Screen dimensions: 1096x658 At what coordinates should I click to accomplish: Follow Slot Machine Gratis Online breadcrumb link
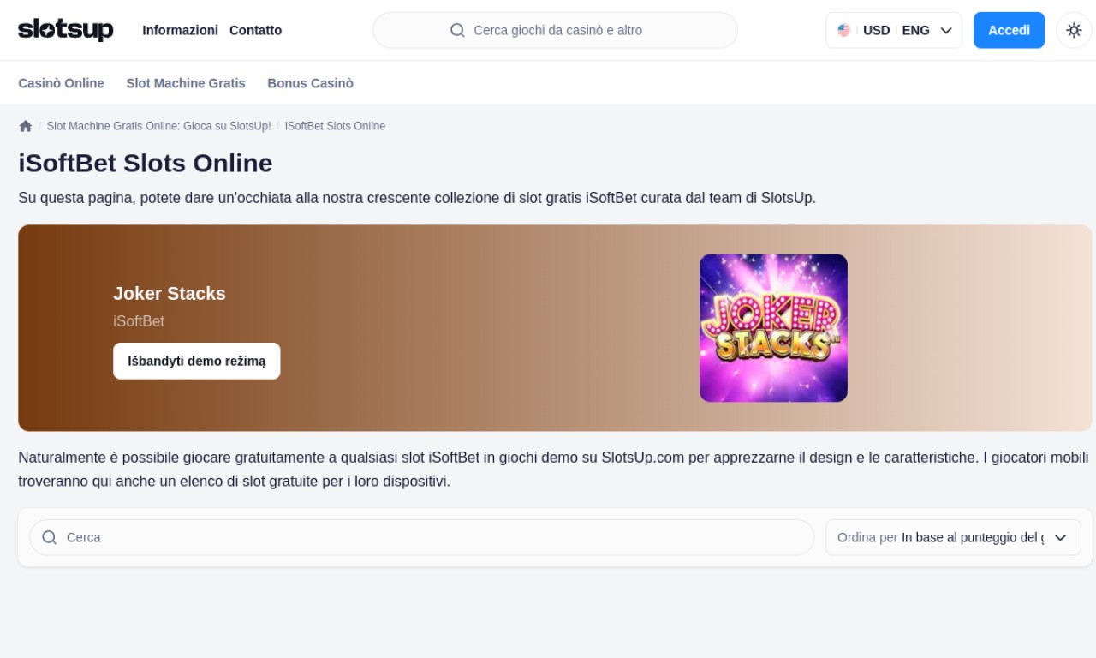[158, 126]
